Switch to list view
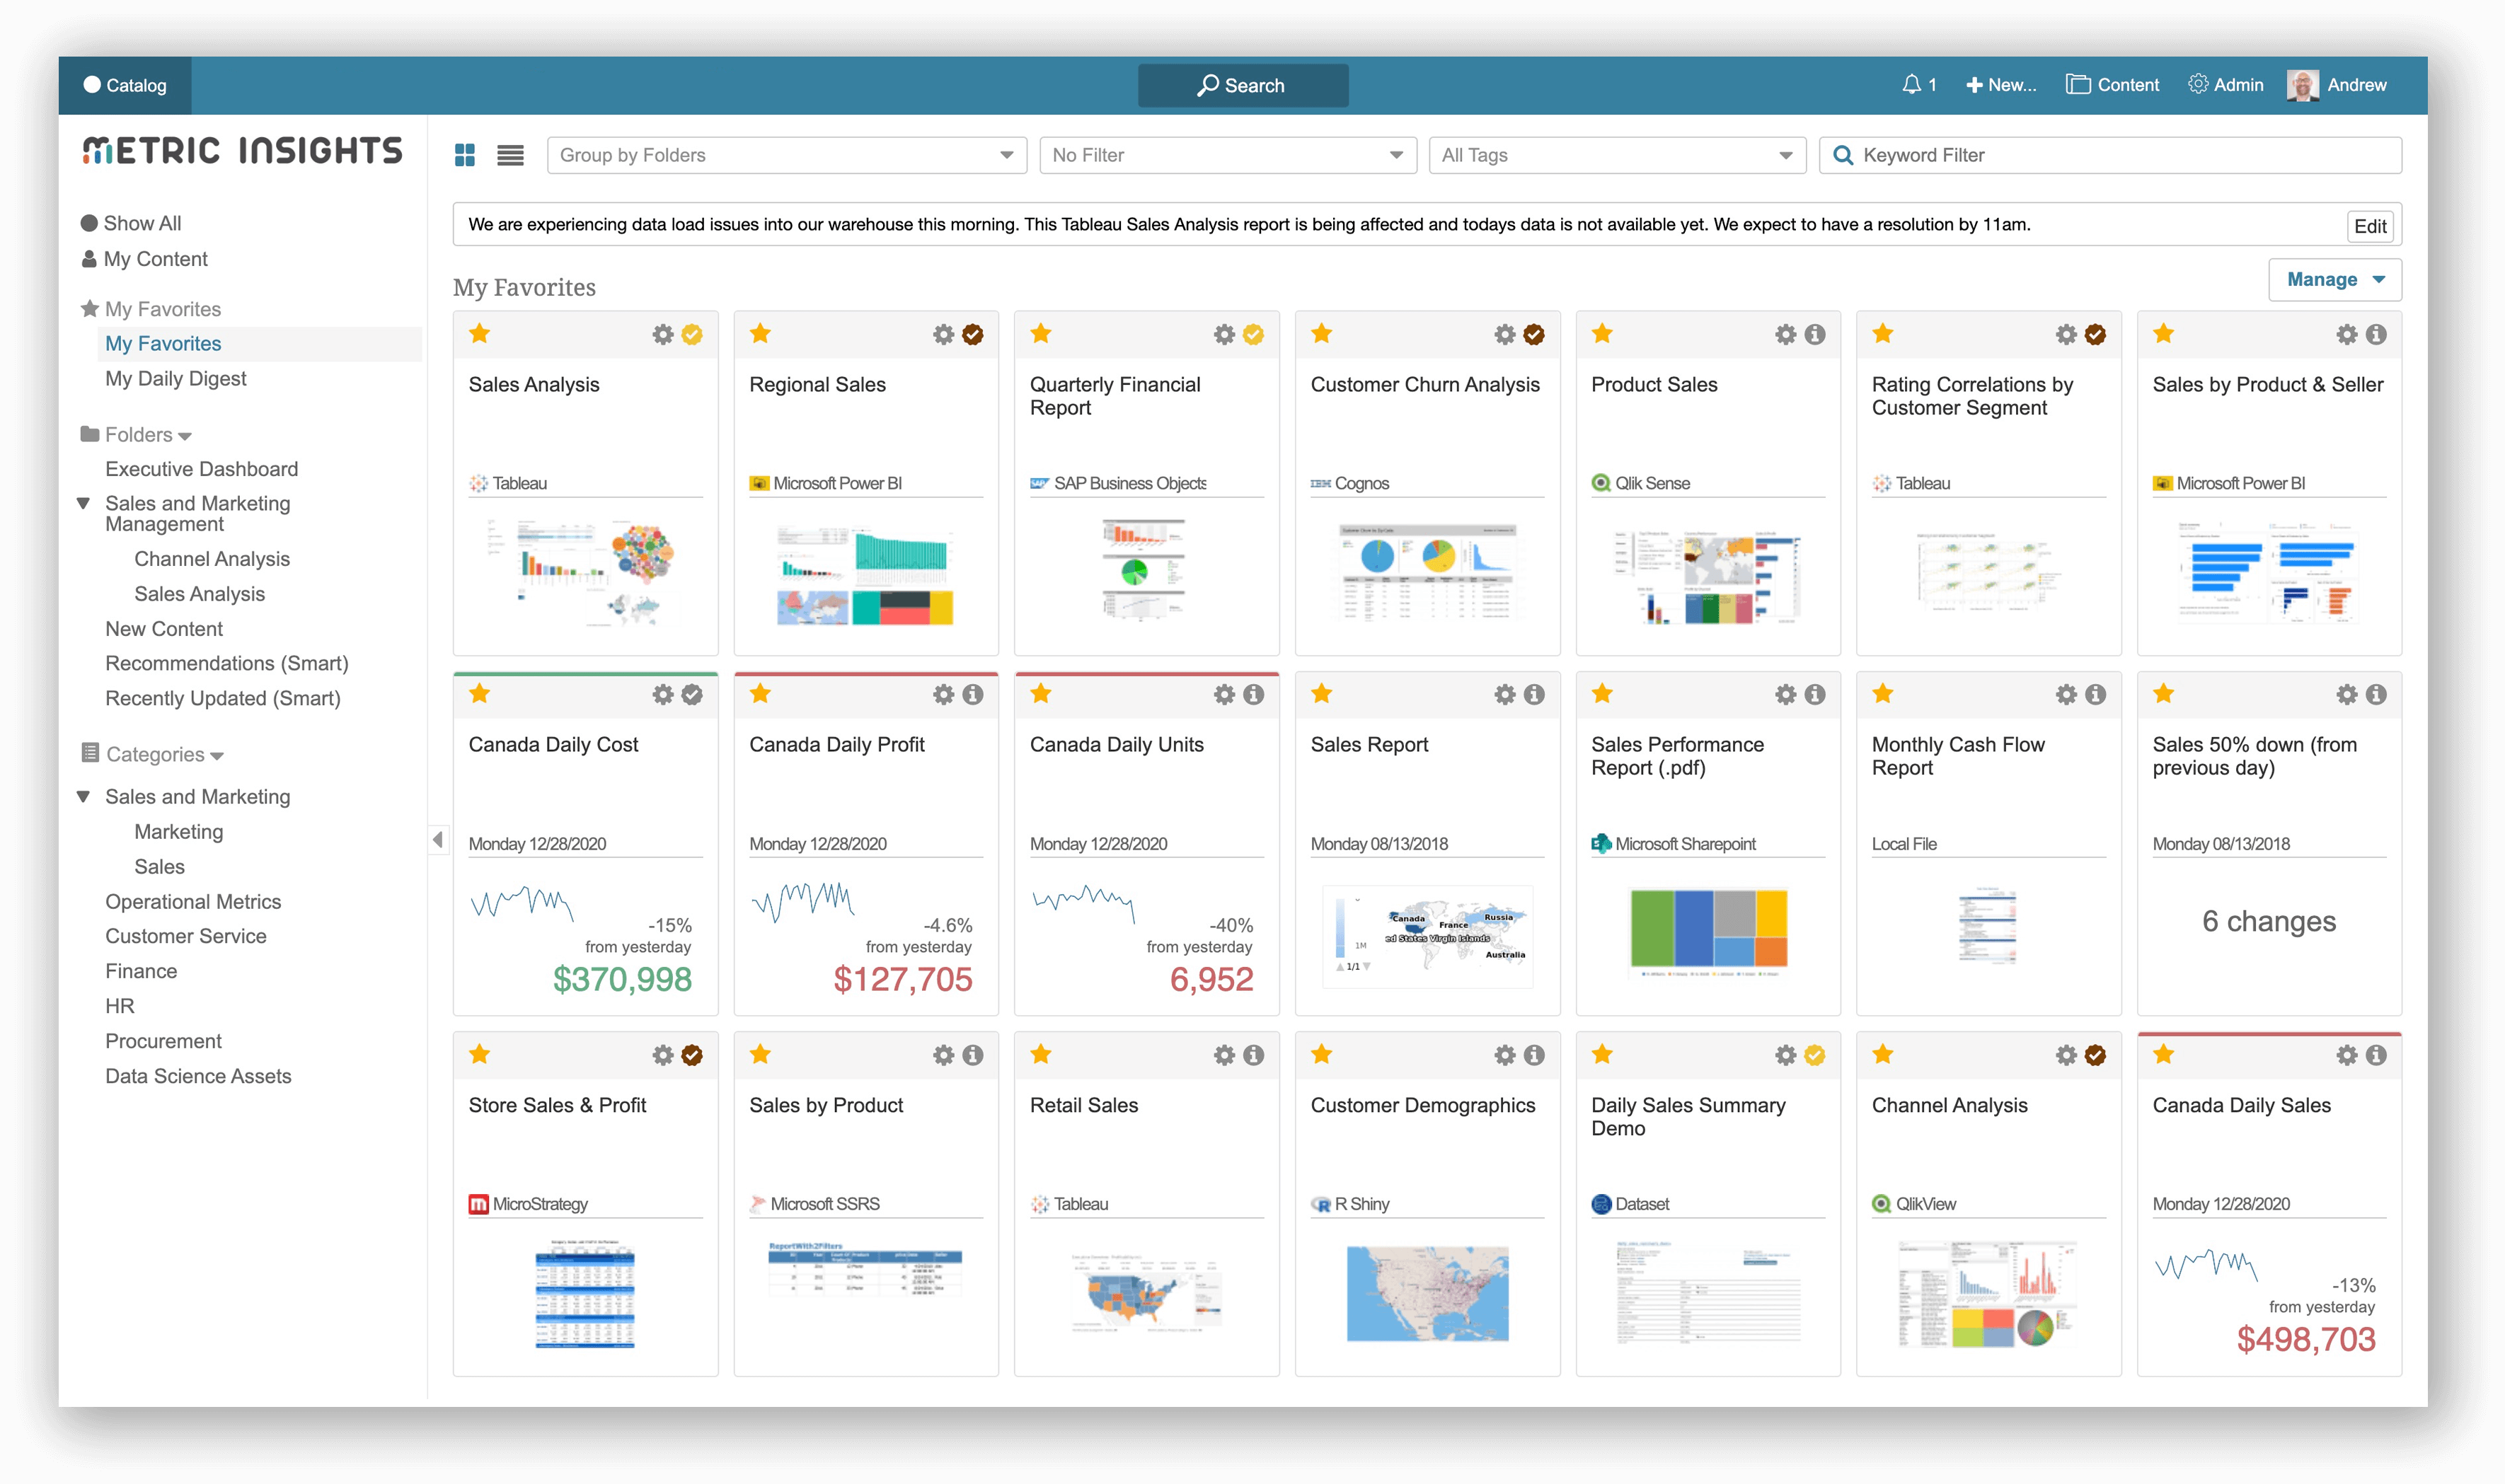The image size is (2505, 1484). tap(510, 155)
